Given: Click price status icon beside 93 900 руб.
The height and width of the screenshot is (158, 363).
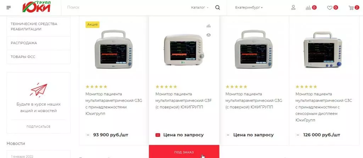Looking at the screenshot, I should (88, 135).
